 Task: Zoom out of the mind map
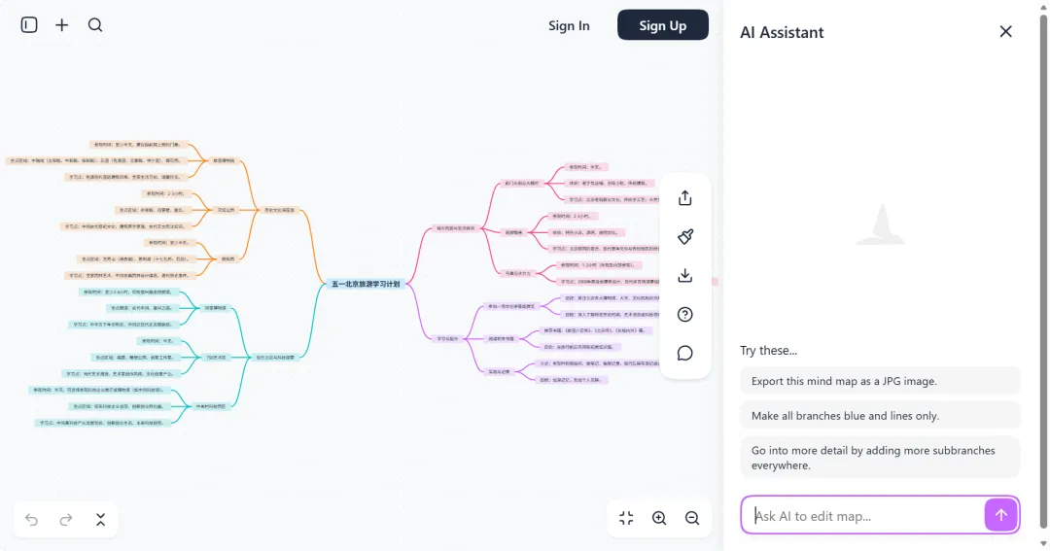click(x=692, y=518)
